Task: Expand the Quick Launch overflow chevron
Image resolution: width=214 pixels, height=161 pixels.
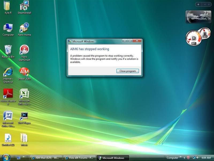Action: tap(24, 157)
